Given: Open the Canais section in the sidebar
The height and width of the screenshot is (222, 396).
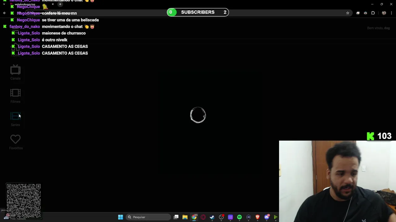Looking at the screenshot, I should coord(15,73).
